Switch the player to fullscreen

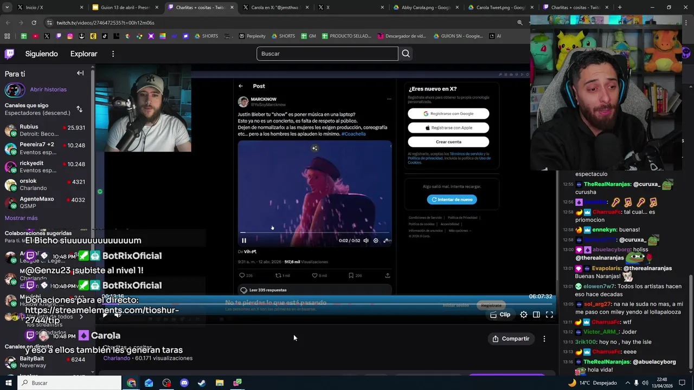click(x=549, y=314)
